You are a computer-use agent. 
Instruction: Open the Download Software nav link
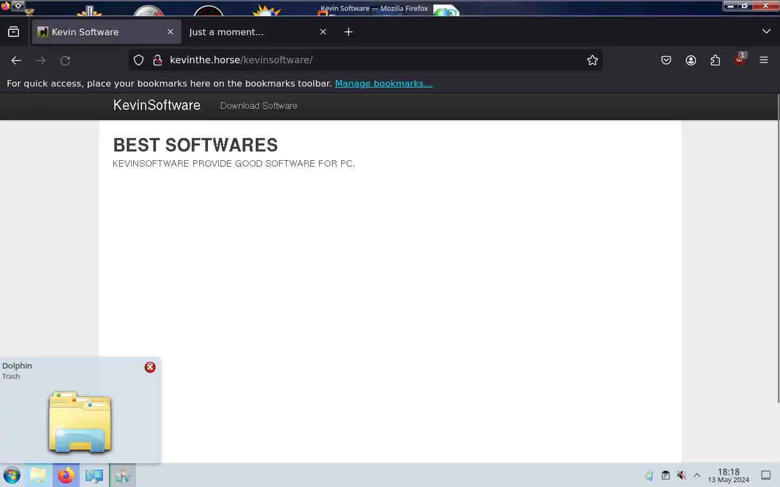(x=258, y=106)
